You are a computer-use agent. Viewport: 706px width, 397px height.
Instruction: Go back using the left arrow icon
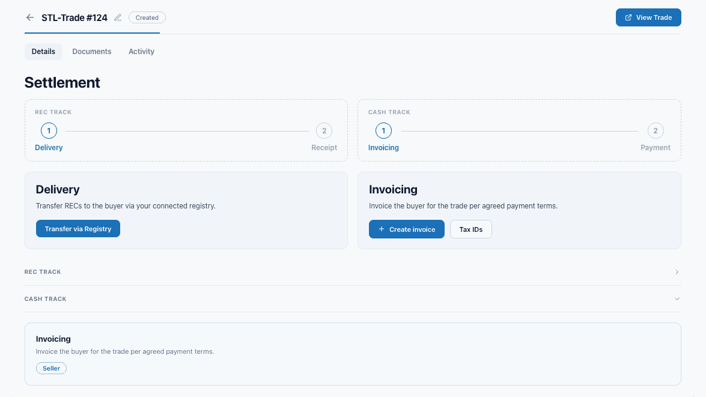coord(29,17)
